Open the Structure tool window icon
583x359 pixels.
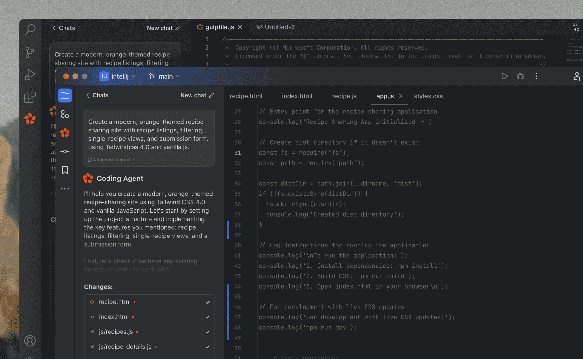coord(65,114)
